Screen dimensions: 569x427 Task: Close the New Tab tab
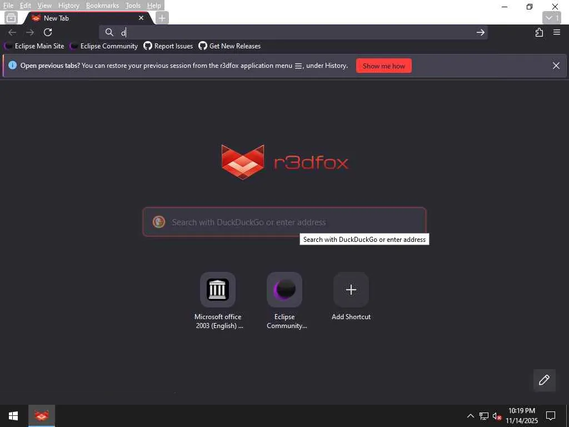[x=141, y=18]
